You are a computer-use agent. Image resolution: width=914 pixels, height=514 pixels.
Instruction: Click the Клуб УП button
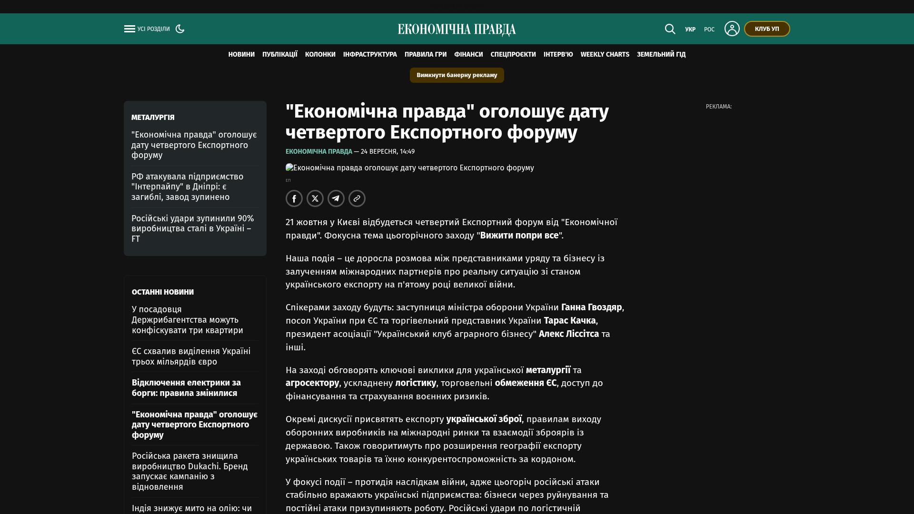coord(767,29)
